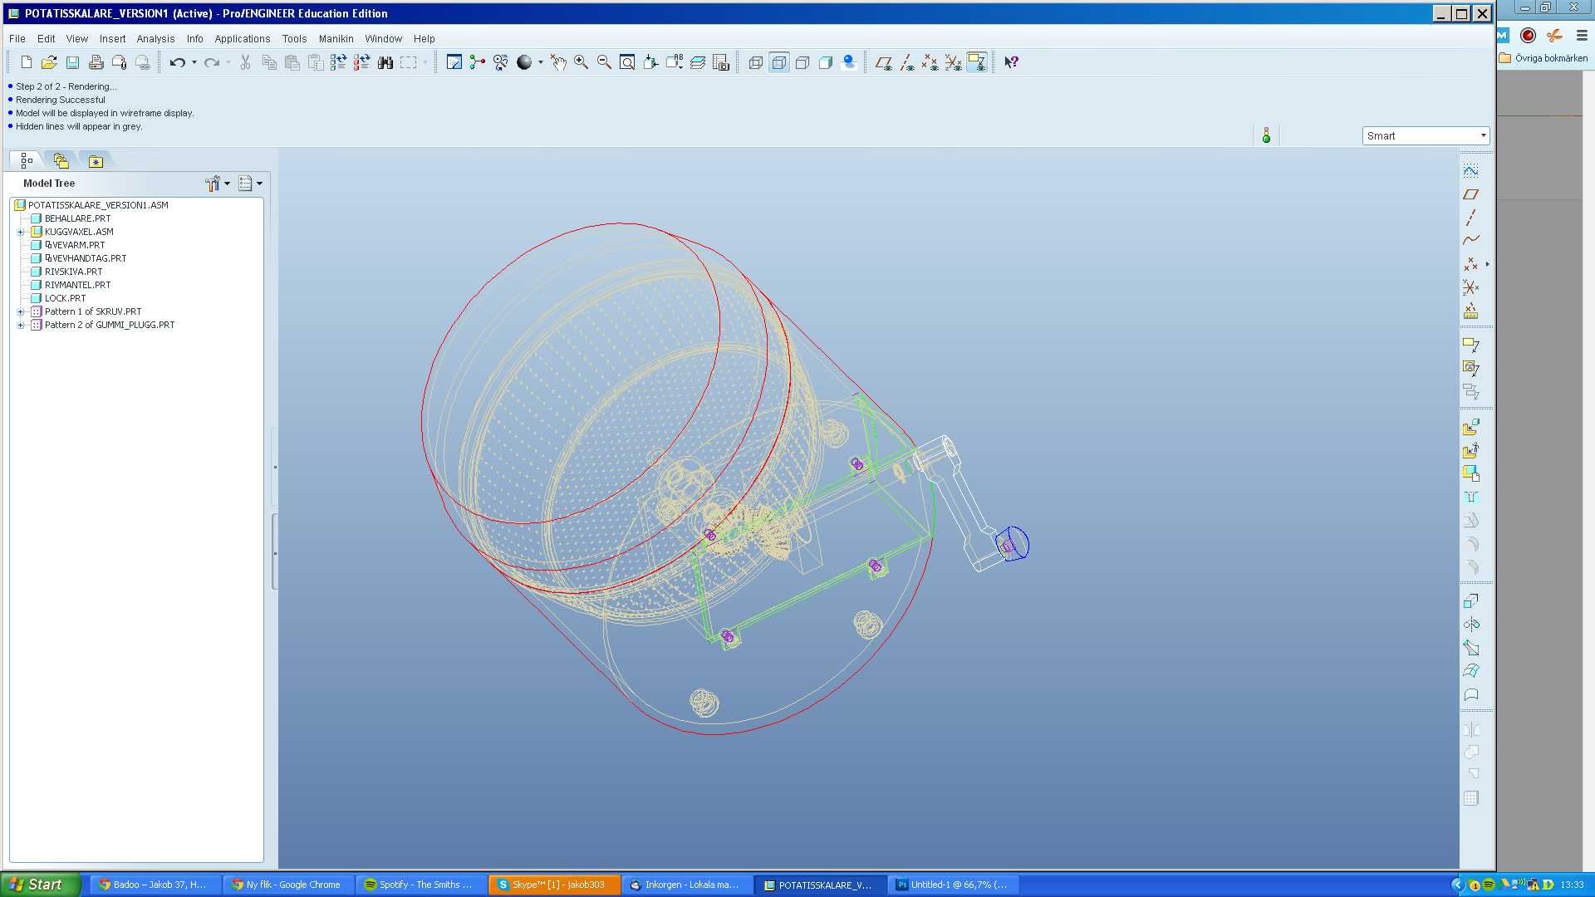Viewport: 1595px width, 897px height.
Task: Select the Pan hand tool
Action: coord(558,62)
